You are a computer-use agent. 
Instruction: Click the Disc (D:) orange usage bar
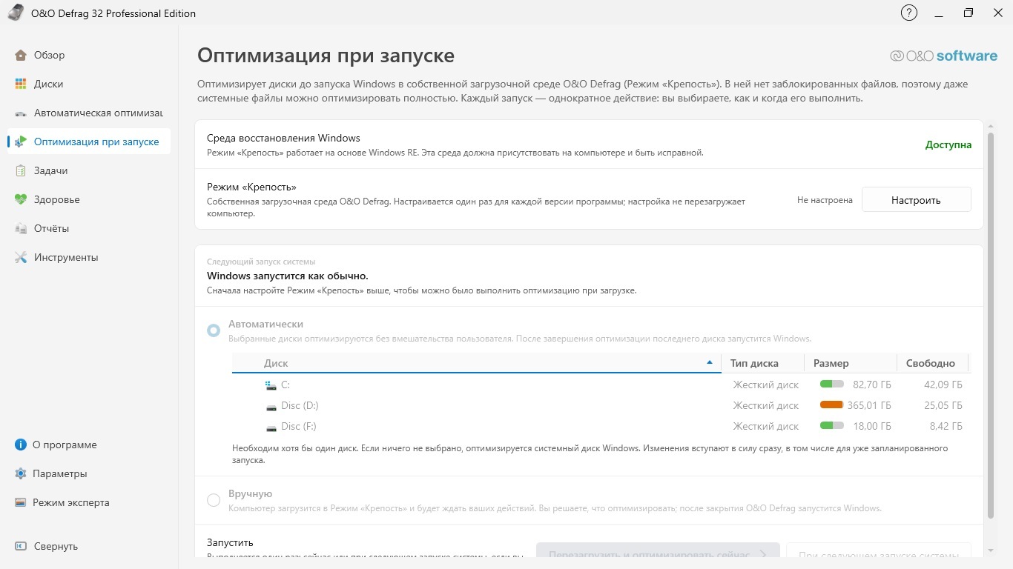click(x=831, y=405)
